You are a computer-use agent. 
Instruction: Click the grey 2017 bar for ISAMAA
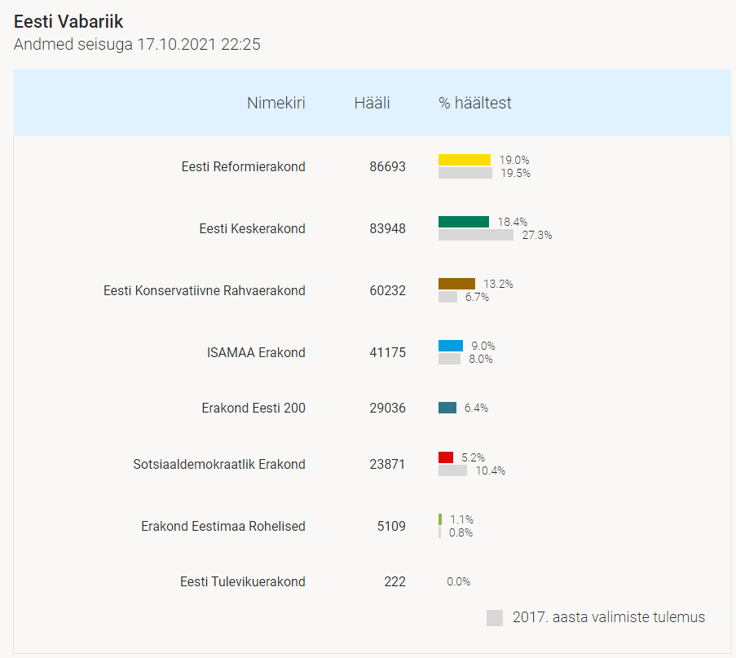[x=449, y=359]
